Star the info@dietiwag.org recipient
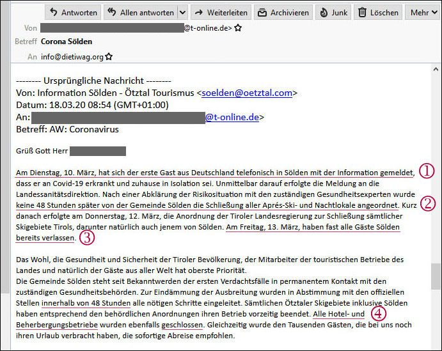Image resolution: width=442 pixels, height=351 pixels. point(109,57)
